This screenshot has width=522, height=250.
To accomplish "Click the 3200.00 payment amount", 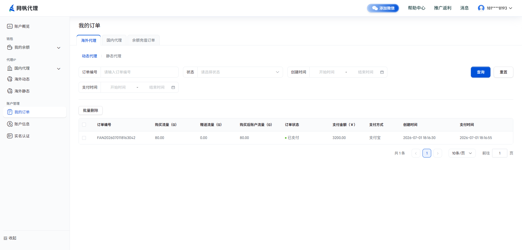I will pos(339,138).
